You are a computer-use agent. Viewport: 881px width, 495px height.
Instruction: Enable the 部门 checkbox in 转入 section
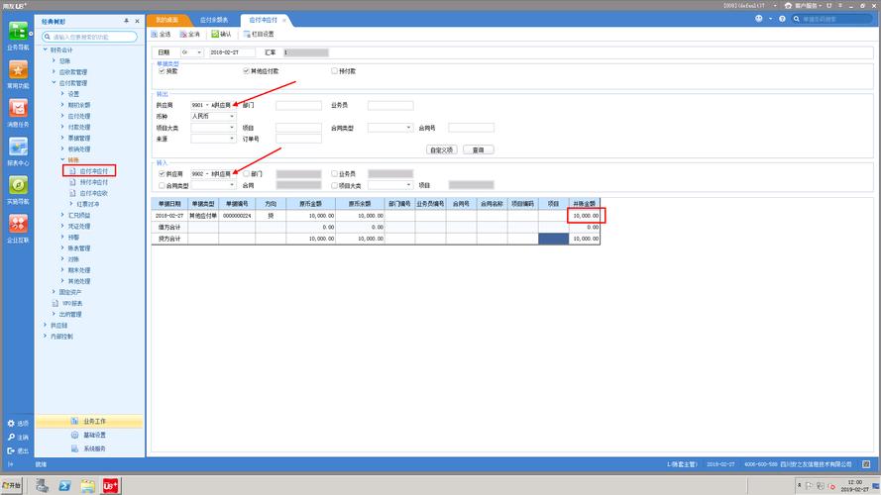pos(246,174)
